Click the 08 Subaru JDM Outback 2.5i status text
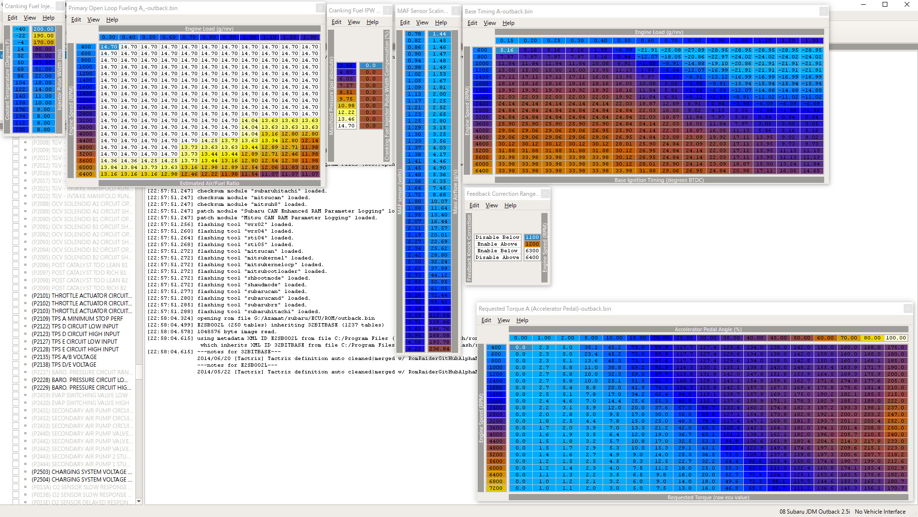Screen dimensions: 918x517 [x=814, y=512]
